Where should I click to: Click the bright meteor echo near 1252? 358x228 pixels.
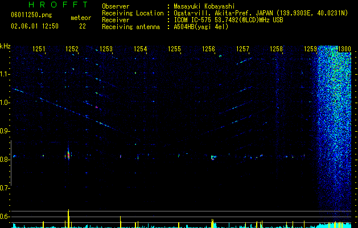[68, 154]
